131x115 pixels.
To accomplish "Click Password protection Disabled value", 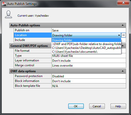I will [89, 76].
